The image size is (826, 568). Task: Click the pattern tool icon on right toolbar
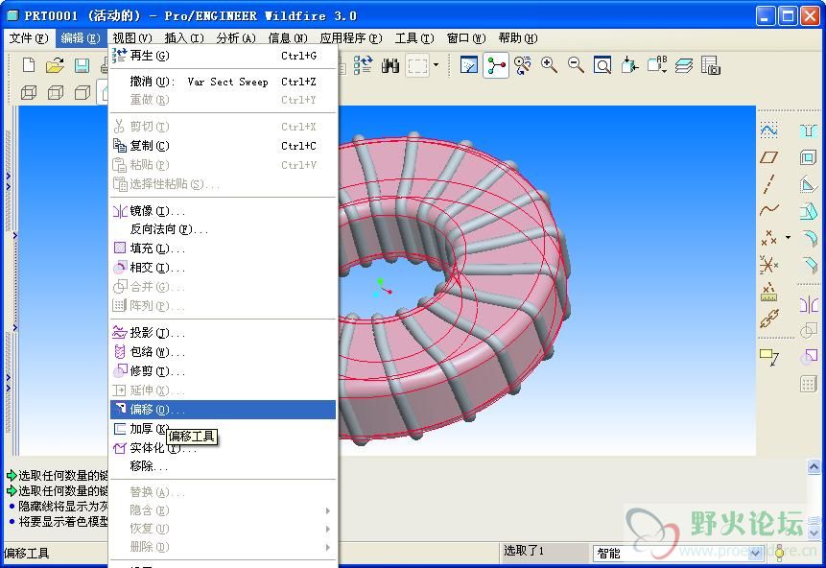point(808,384)
